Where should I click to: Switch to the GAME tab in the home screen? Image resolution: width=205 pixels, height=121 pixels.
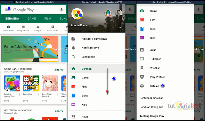point(32,19)
